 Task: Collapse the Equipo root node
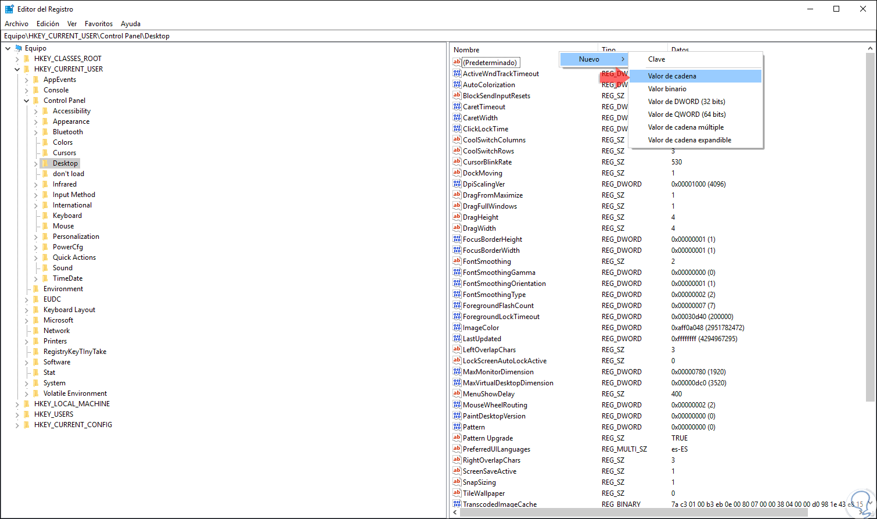click(8, 48)
